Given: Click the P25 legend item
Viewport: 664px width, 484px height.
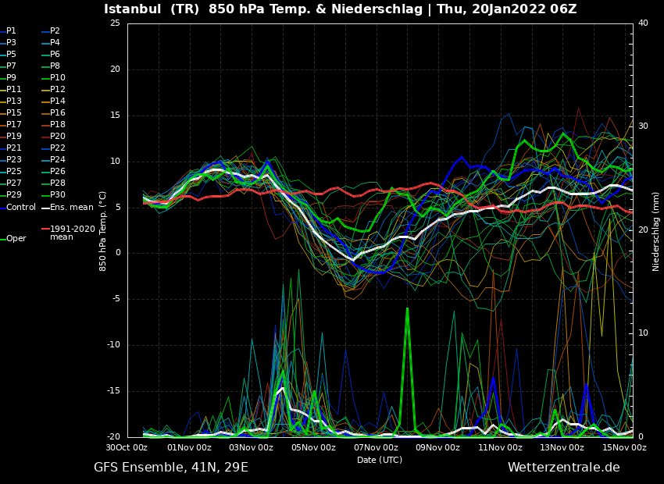Looking at the screenshot, I should (11, 171).
